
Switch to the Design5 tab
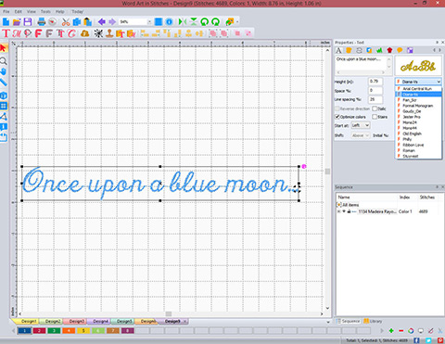coord(123,322)
